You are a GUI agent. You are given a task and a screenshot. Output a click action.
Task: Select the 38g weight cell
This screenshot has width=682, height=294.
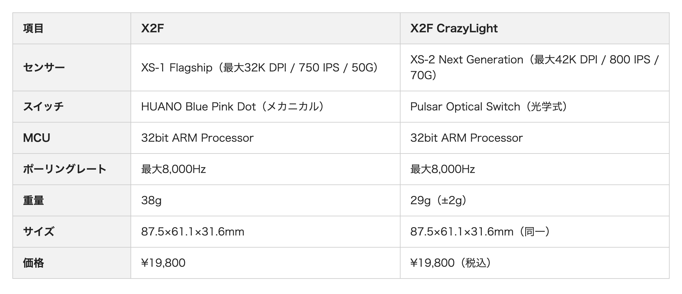tap(265, 201)
